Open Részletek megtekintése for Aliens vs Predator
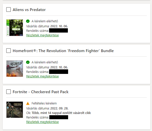This screenshot has height=131, width=152. click(x=42, y=35)
